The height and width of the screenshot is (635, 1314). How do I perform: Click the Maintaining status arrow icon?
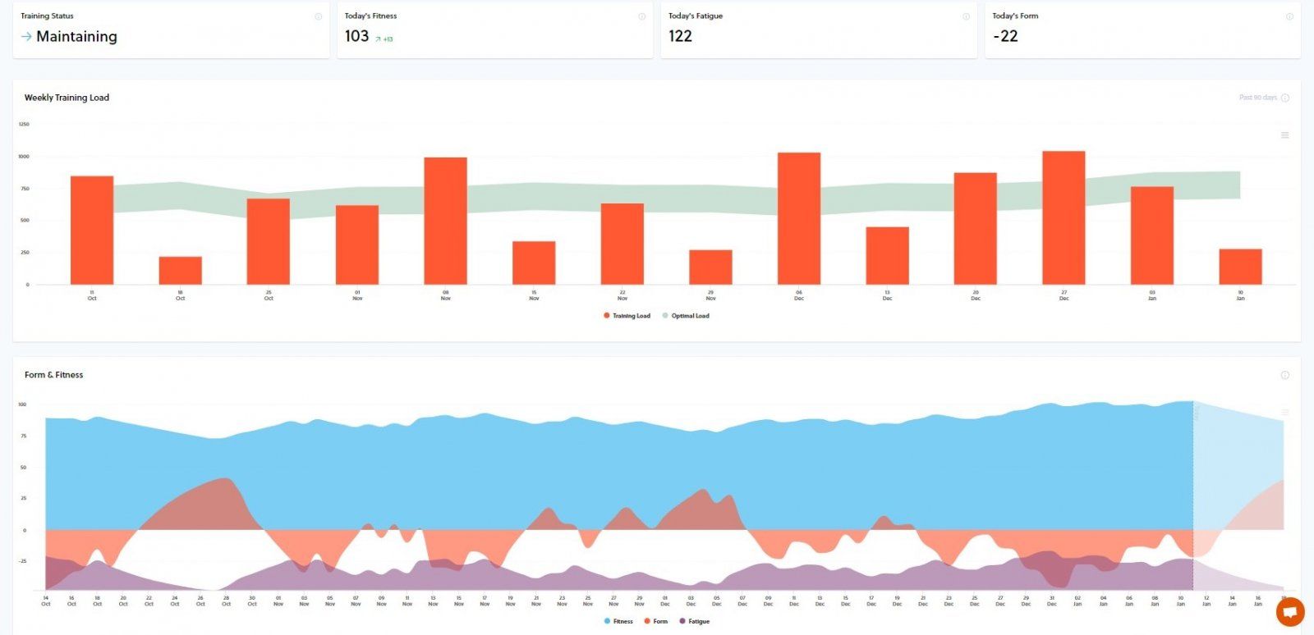pyautogui.click(x=26, y=37)
